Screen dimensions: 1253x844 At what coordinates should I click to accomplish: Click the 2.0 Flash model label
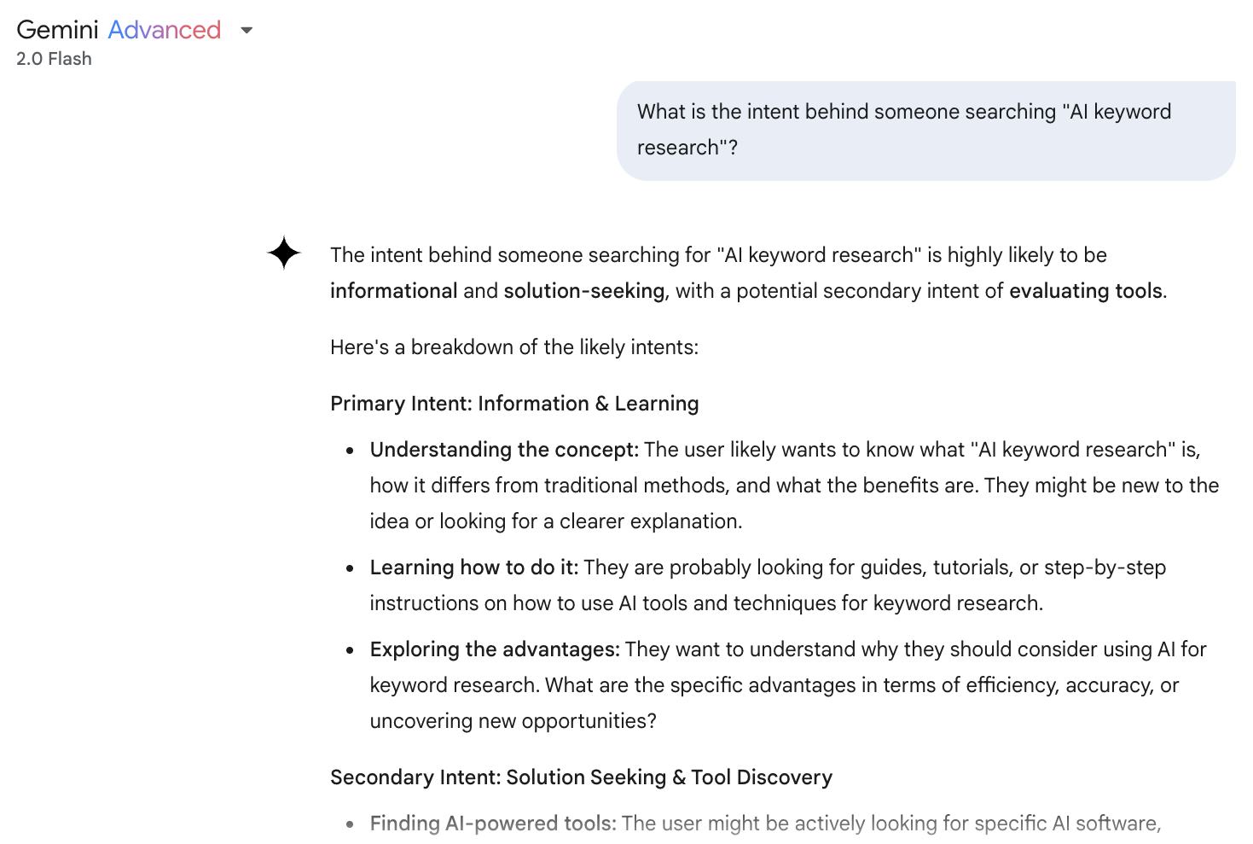pyautogui.click(x=53, y=58)
